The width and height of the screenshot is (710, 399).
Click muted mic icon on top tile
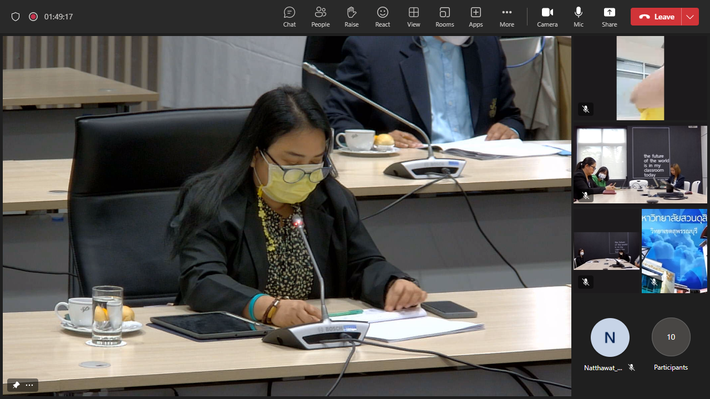click(x=586, y=109)
